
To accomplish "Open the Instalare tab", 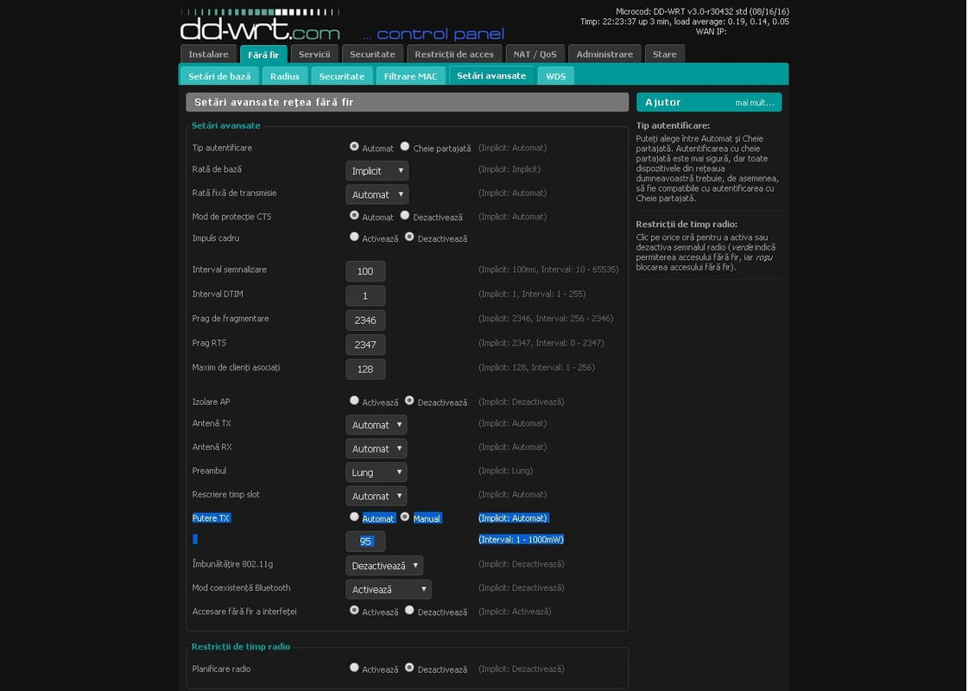I will point(208,54).
